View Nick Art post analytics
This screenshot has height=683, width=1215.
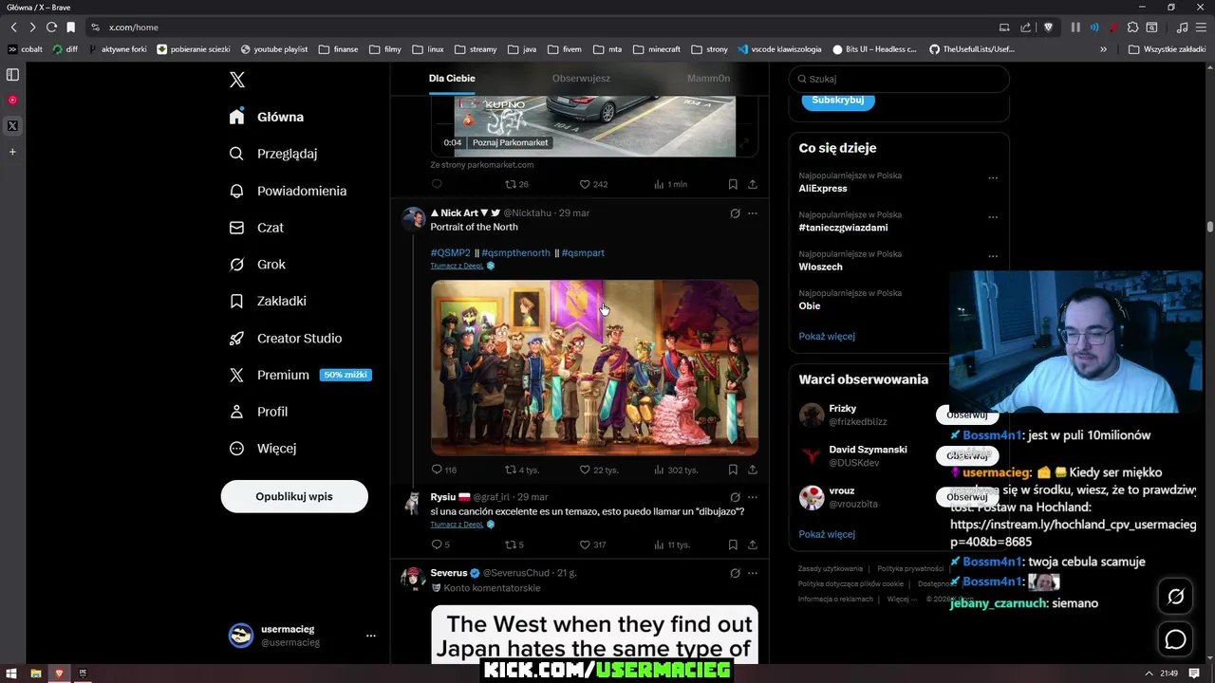[x=676, y=470]
